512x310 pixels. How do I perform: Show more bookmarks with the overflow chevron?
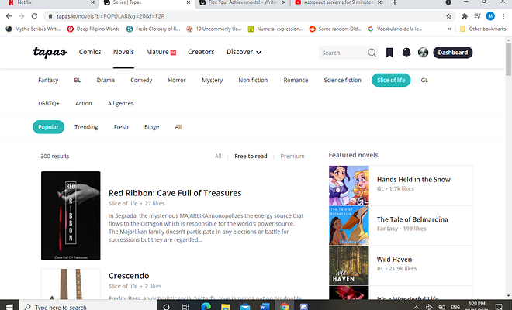451,29
